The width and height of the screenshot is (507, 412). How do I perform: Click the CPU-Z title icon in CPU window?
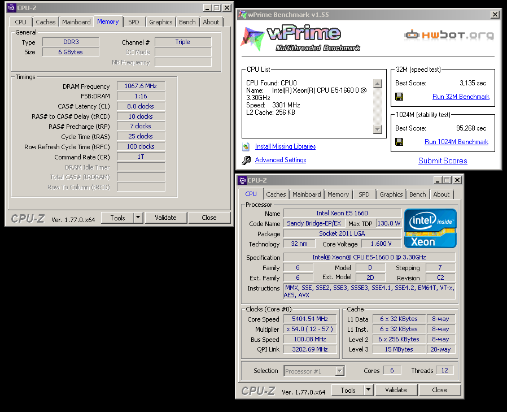click(x=242, y=180)
